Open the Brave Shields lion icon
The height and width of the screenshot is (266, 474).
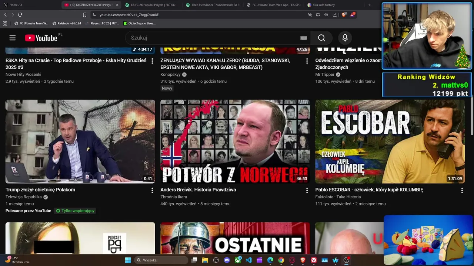[344, 15]
